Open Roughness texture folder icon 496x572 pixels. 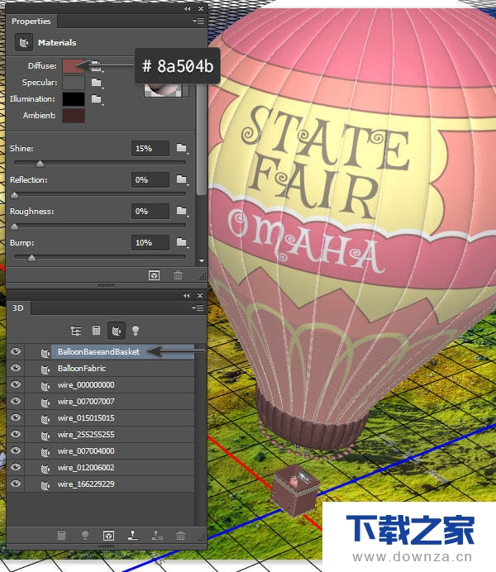(182, 211)
